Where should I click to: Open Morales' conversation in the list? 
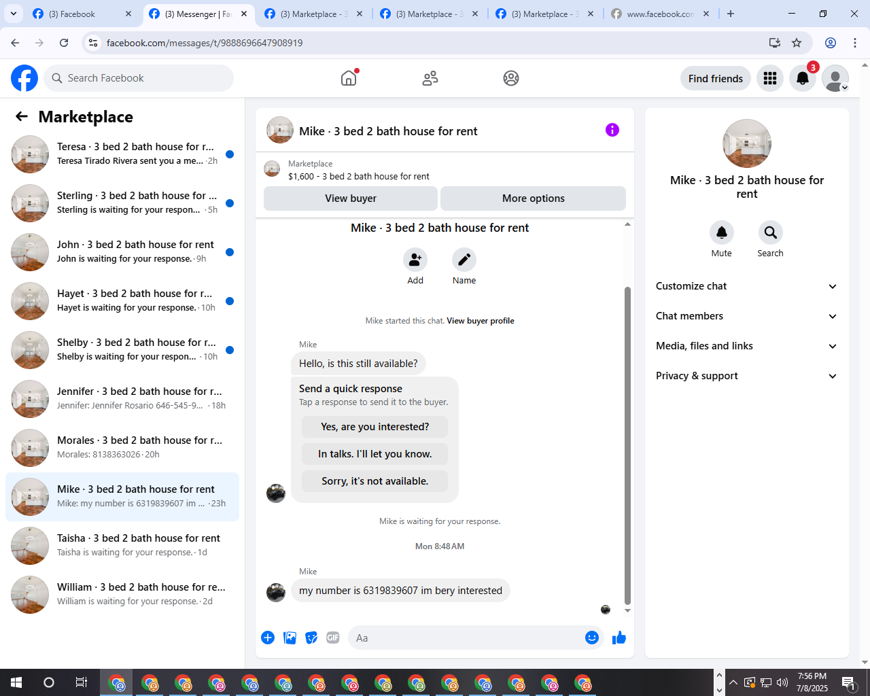(122, 448)
